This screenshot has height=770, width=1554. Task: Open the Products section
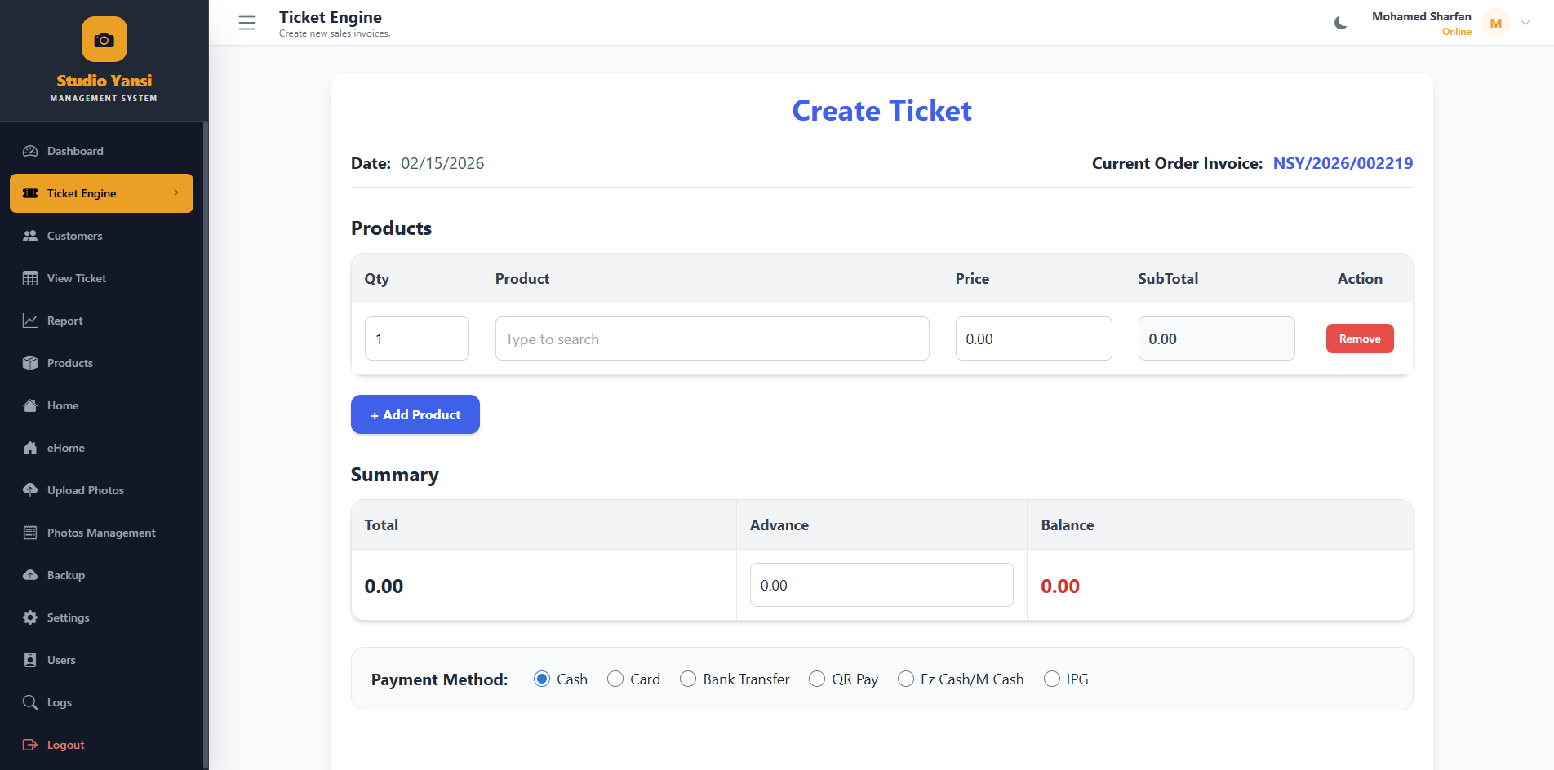point(69,363)
